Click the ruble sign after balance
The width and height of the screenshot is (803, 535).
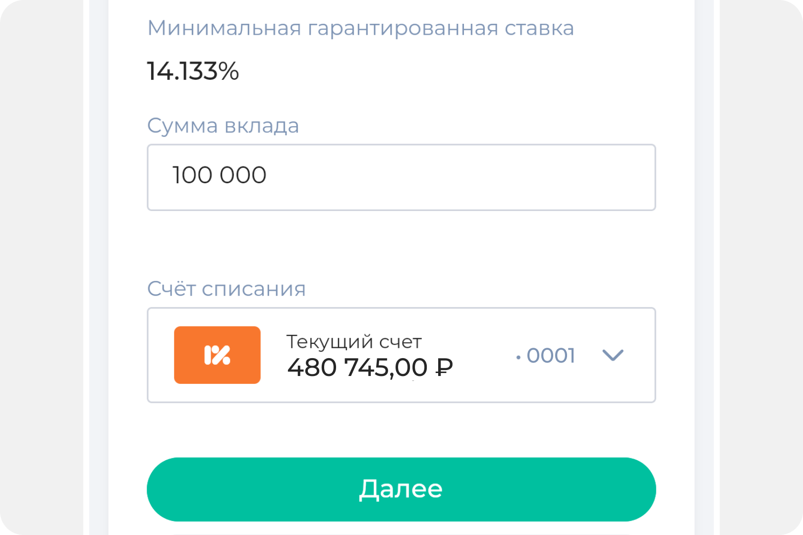(x=444, y=367)
